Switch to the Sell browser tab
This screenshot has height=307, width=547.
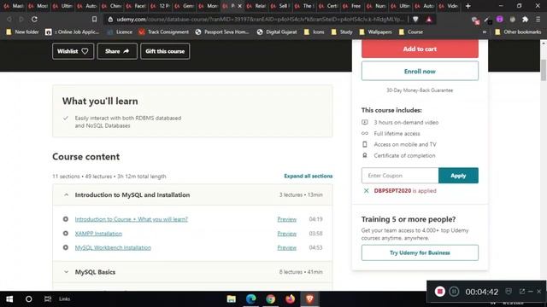click(x=279, y=6)
